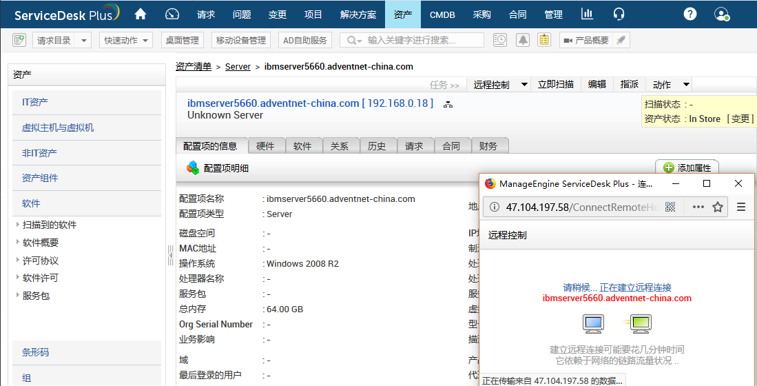Open the clipboard tasks icon
The width and height of the screenshot is (757, 386).
[544, 40]
